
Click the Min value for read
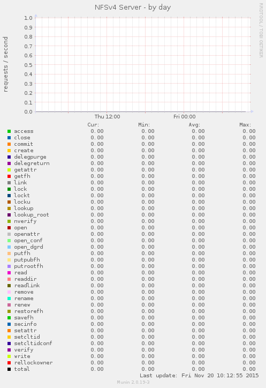(x=148, y=273)
